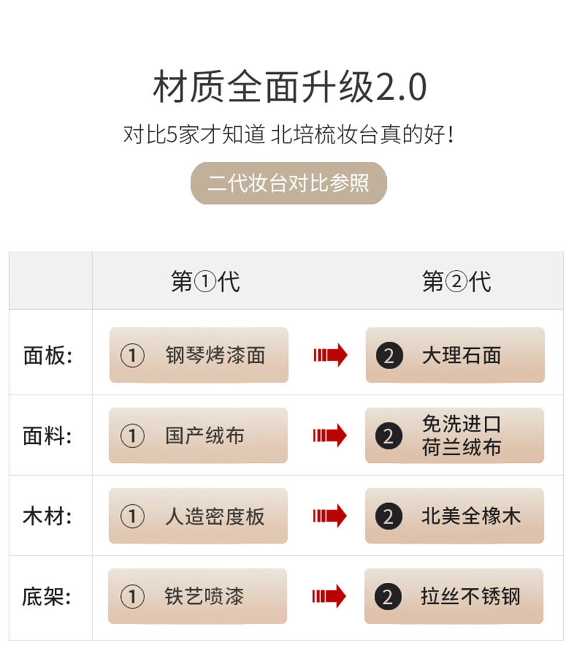Click black circle 2 beside 北美全橡木
This screenshot has height=648, width=576.
(389, 516)
